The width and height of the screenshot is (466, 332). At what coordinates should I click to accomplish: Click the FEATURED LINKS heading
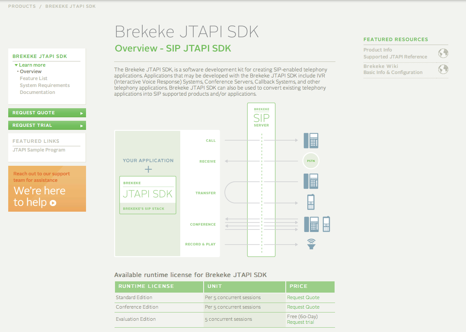click(36, 141)
